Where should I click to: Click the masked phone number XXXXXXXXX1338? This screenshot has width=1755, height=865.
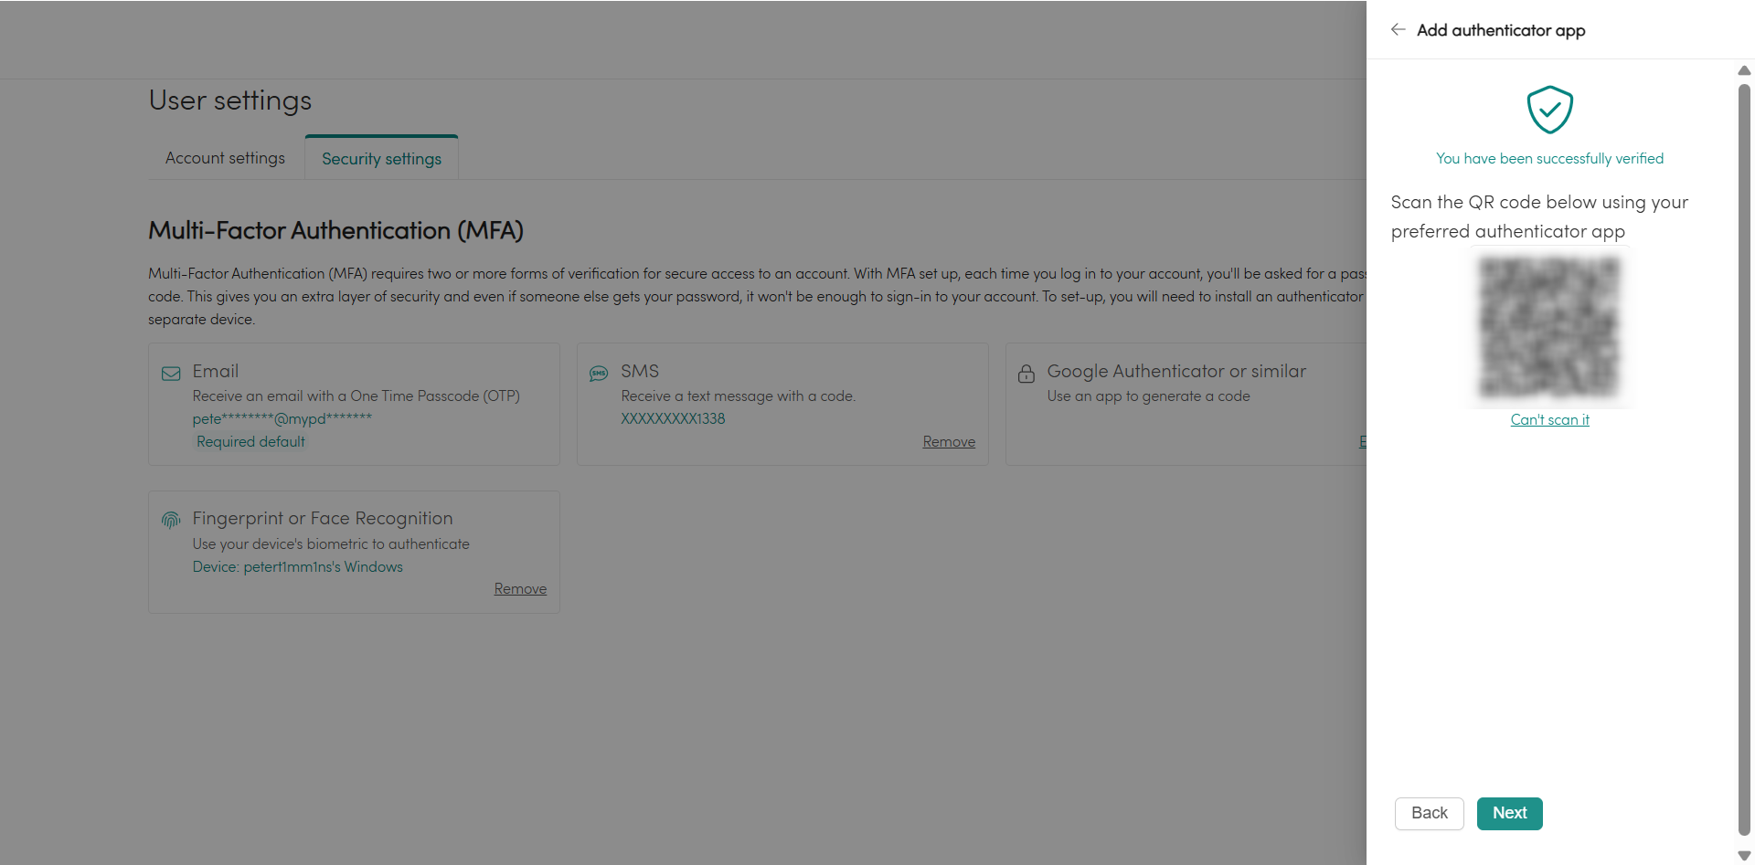coord(673,418)
